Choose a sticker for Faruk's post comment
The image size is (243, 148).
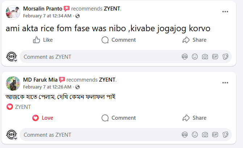[x=225, y=135]
